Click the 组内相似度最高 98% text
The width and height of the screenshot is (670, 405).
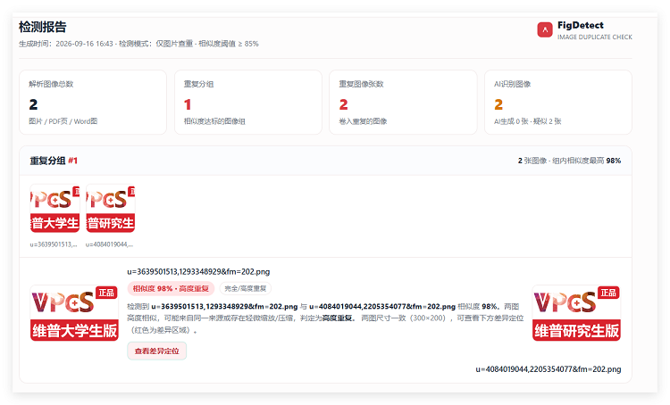(x=586, y=161)
